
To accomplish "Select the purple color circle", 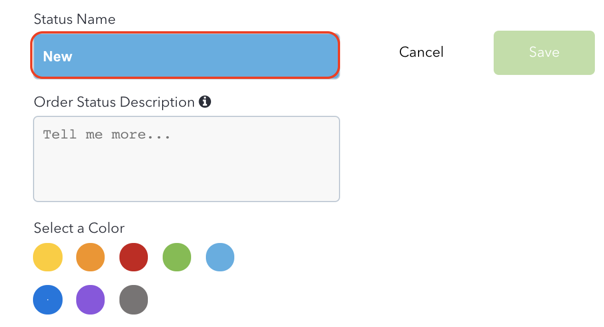I will 90,300.
